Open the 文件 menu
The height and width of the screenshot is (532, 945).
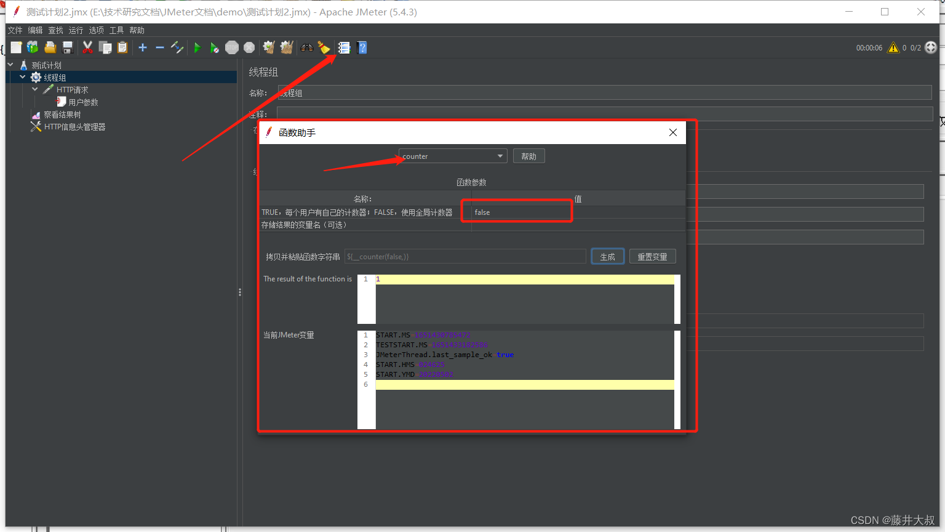[x=15, y=30]
